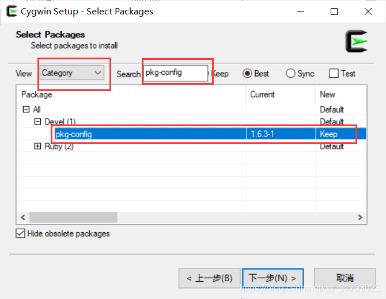
Task: Maximize the Cygwin Setup window
Action: [x=334, y=12]
